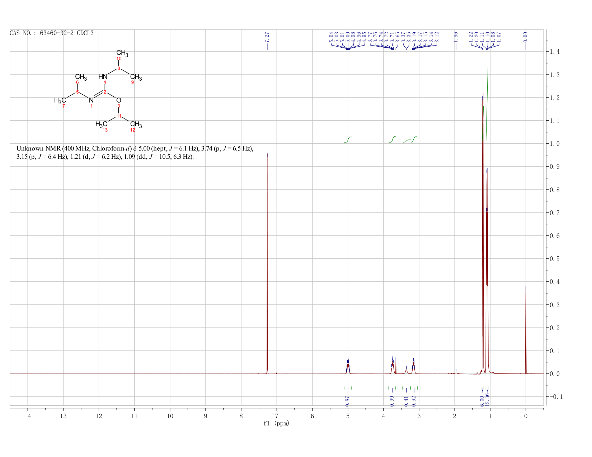Click the 1.0 intensity axis tick
This screenshot has width=592, height=457.
click(554, 144)
